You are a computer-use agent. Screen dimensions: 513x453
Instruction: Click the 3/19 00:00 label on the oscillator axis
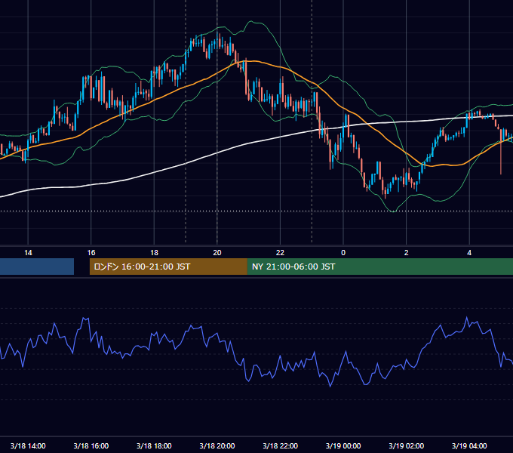[343, 445]
